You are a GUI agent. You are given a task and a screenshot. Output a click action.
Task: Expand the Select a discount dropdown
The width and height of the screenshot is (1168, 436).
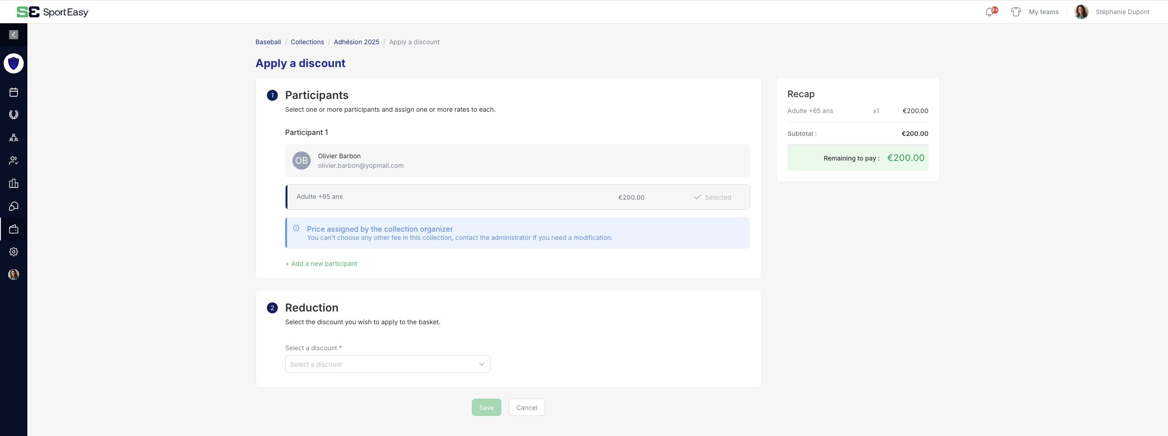[x=387, y=364]
